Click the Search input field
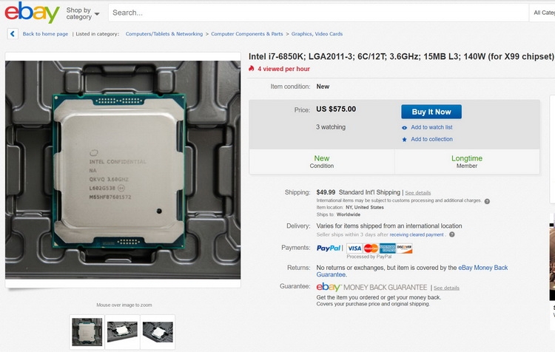Image resolution: width=555 pixels, height=352 pixels. coord(318,13)
